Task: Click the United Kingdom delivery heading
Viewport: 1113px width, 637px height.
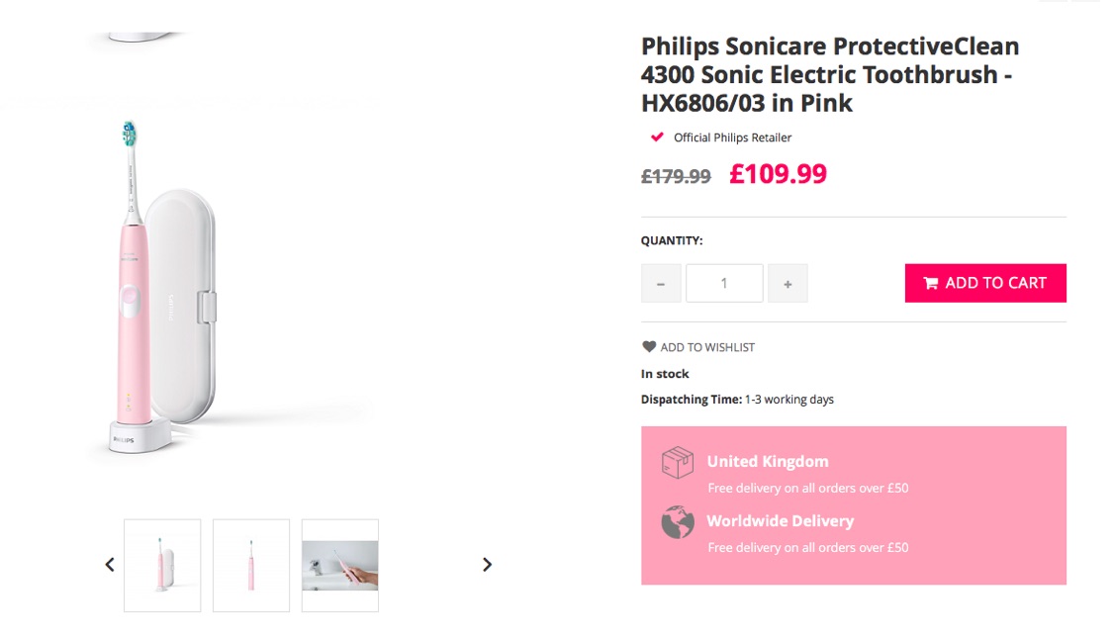Action: pos(768,461)
